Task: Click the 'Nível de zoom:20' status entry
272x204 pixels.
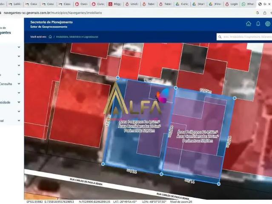Action: tap(181, 202)
